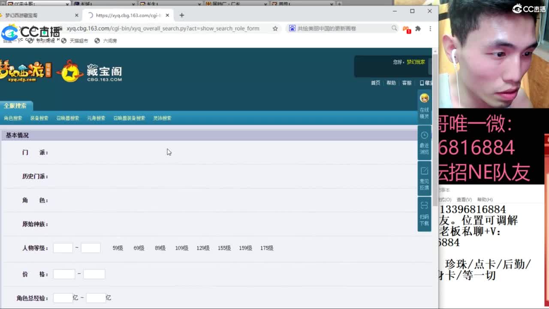Screen dimensions: 549x309
Task: Open 扫码下载 QR download in sidebar
Action: (424, 214)
